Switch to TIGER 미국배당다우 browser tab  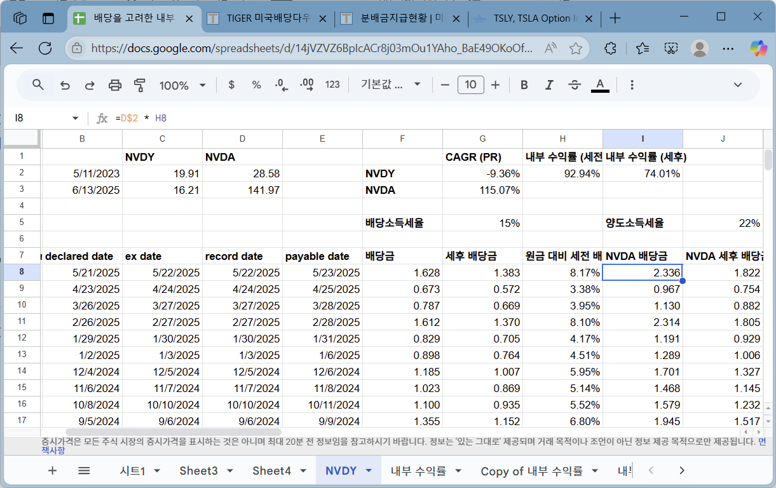[x=268, y=18]
